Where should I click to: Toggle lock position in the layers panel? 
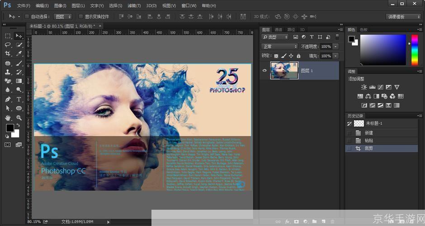(291, 56)
